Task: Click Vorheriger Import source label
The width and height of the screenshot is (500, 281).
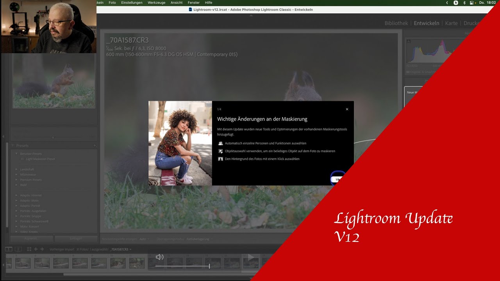Action: click(62, 249)
